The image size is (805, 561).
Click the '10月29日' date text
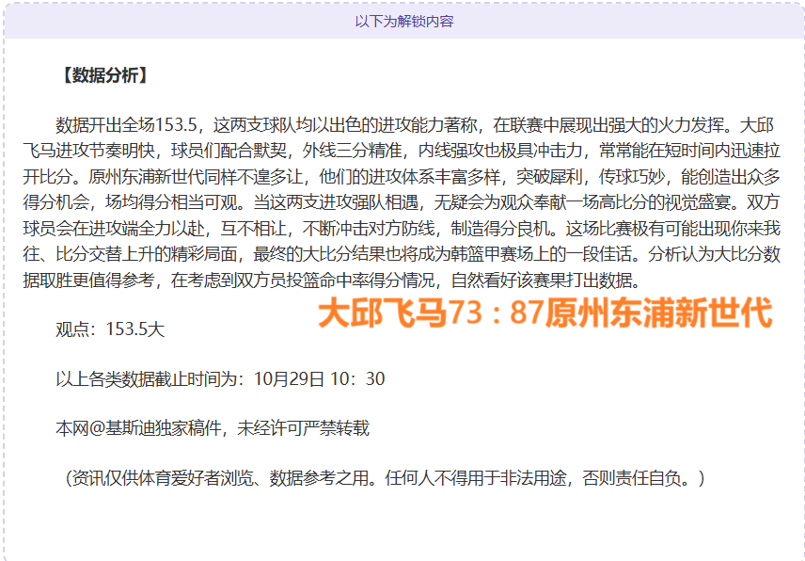[x=289, y=379]
